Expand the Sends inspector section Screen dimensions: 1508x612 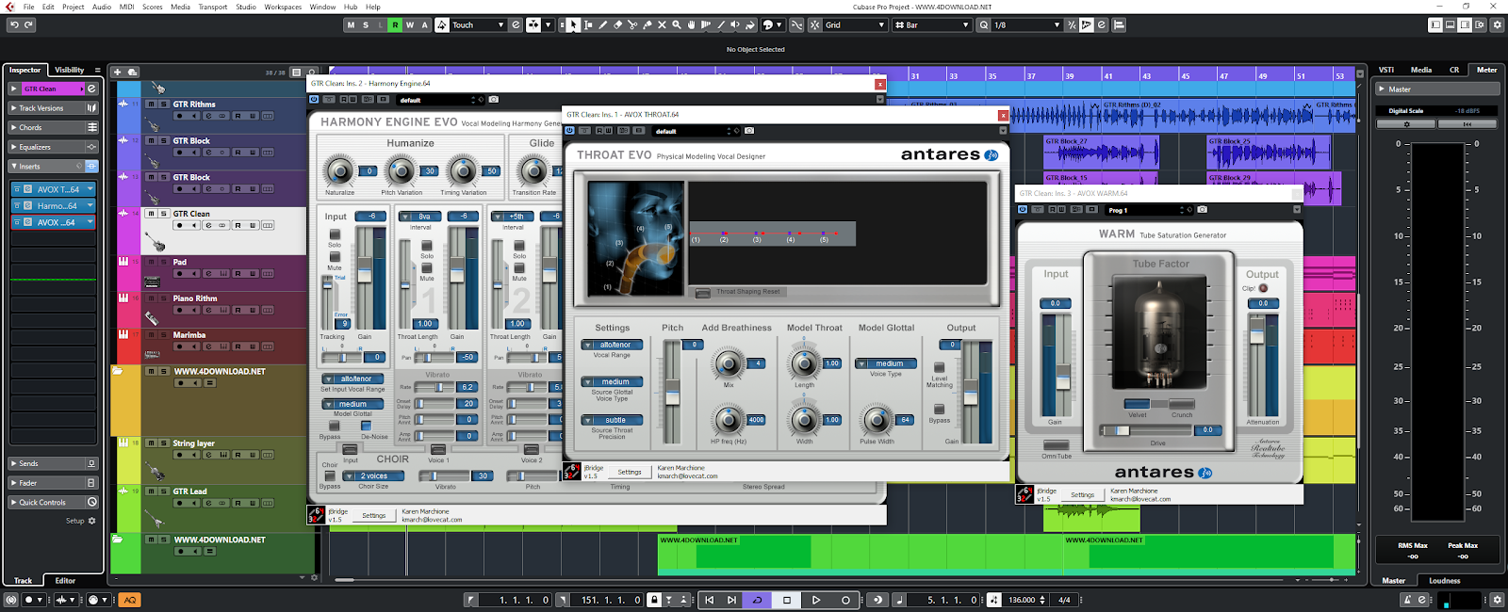click(53, 463)
